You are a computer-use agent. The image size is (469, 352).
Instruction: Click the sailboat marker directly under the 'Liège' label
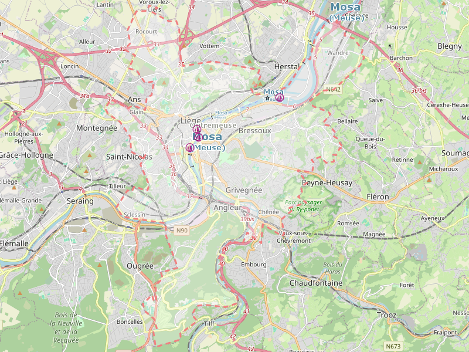(196, 129)
